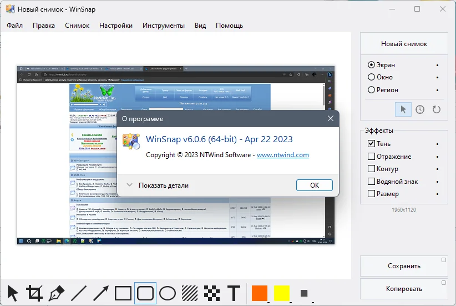Pick the orange color swatch

tap(260, 293)
